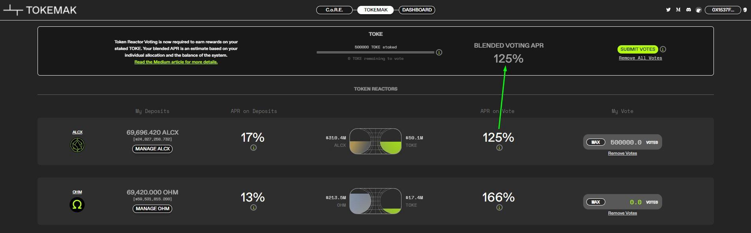Select the TOKEMAK tab

(x=375, y=10)
